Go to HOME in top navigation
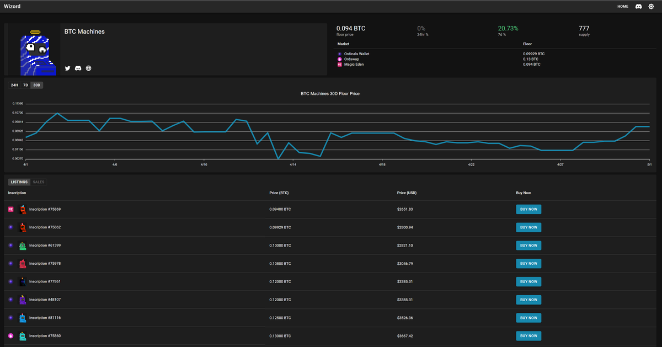Image resolution: width=662 pixels, height=347 pixels. point(623,7)
